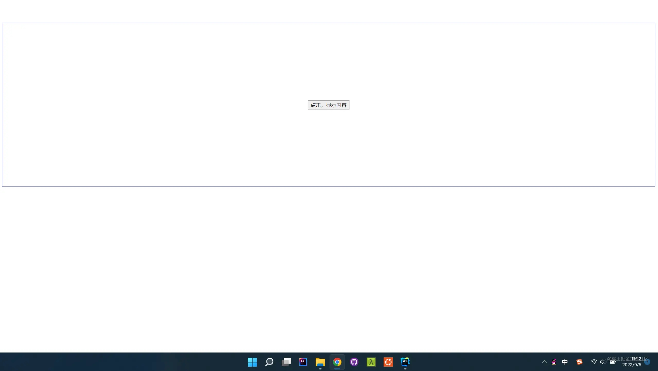Open the QQ penguin tray icon
Viewport: 658px width, 371px height.
(x=554, y=362)
